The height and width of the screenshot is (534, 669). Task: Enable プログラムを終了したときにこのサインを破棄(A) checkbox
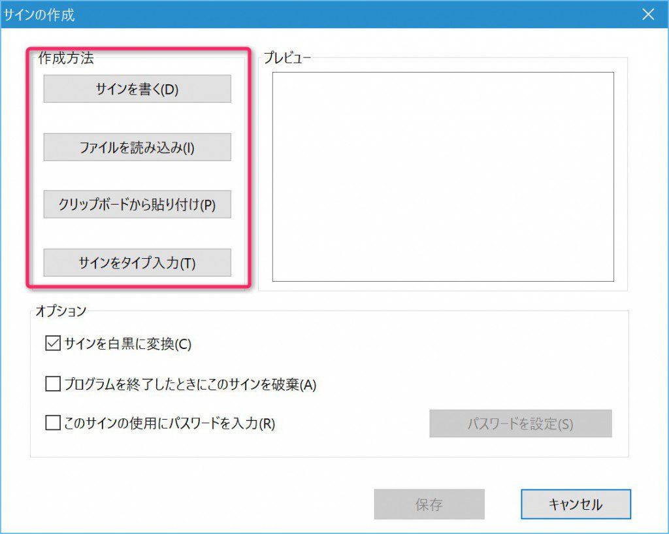[x=53, y=384]
